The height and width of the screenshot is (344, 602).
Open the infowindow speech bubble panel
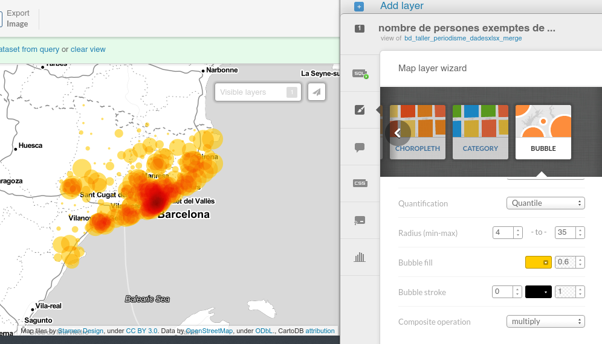(360, 147)
